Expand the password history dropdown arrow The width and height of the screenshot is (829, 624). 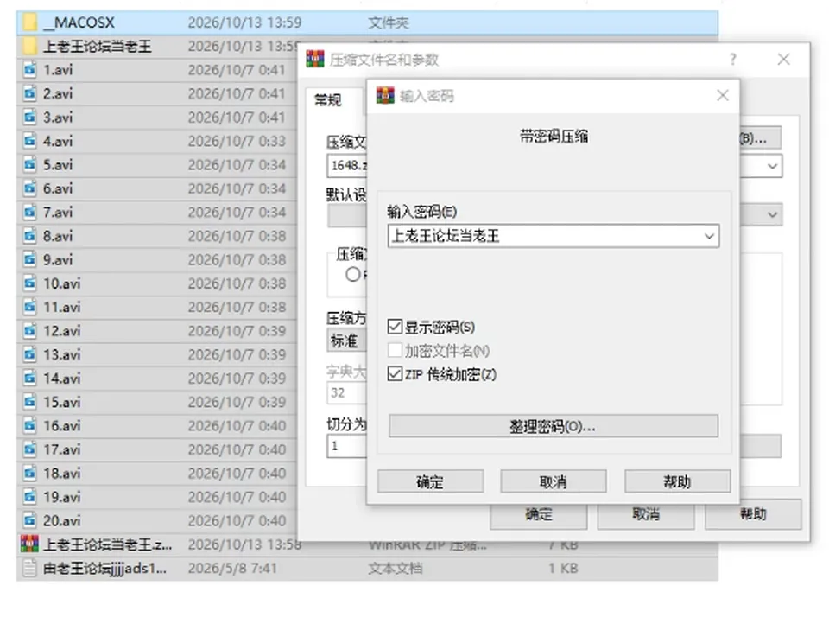[710, 236]
